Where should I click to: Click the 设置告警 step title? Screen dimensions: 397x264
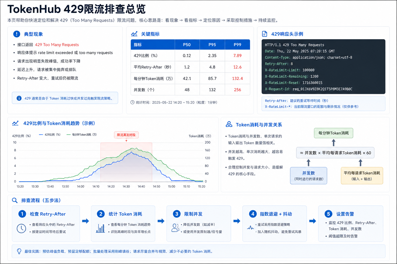tap(345, 214)
